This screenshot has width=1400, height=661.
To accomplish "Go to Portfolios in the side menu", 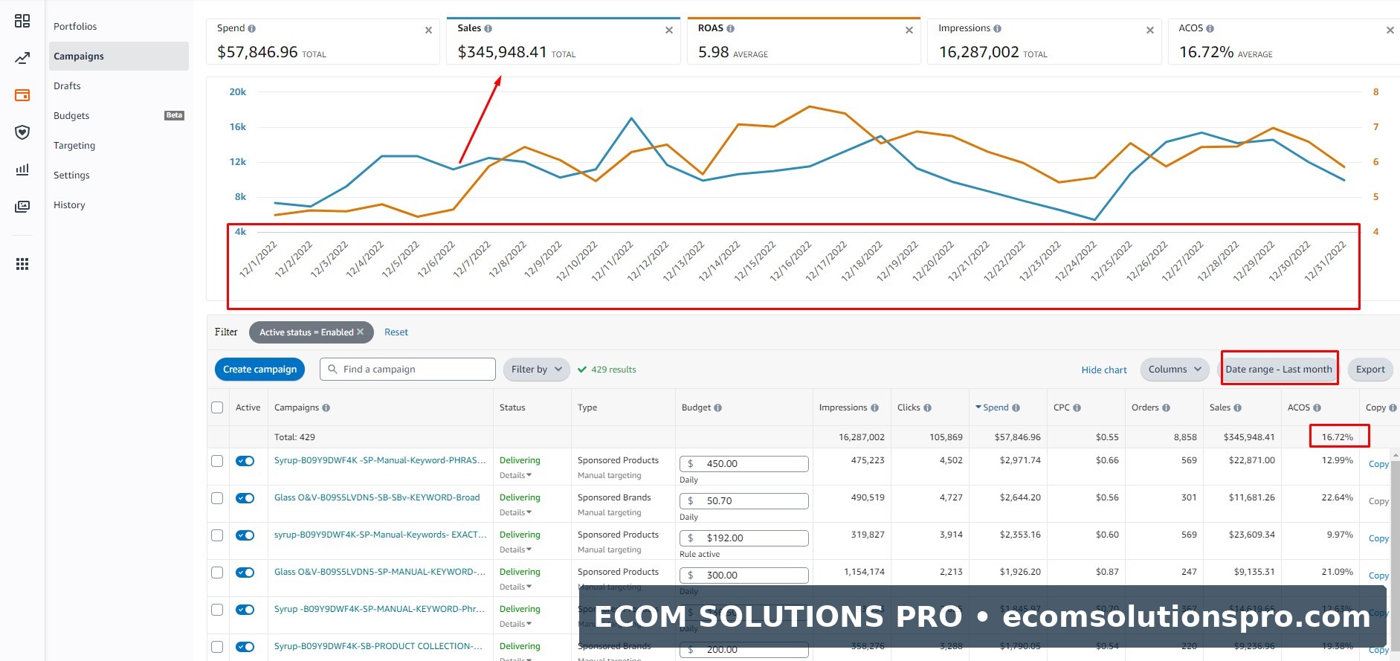I will pyautogui.click(x=75, y=26).
